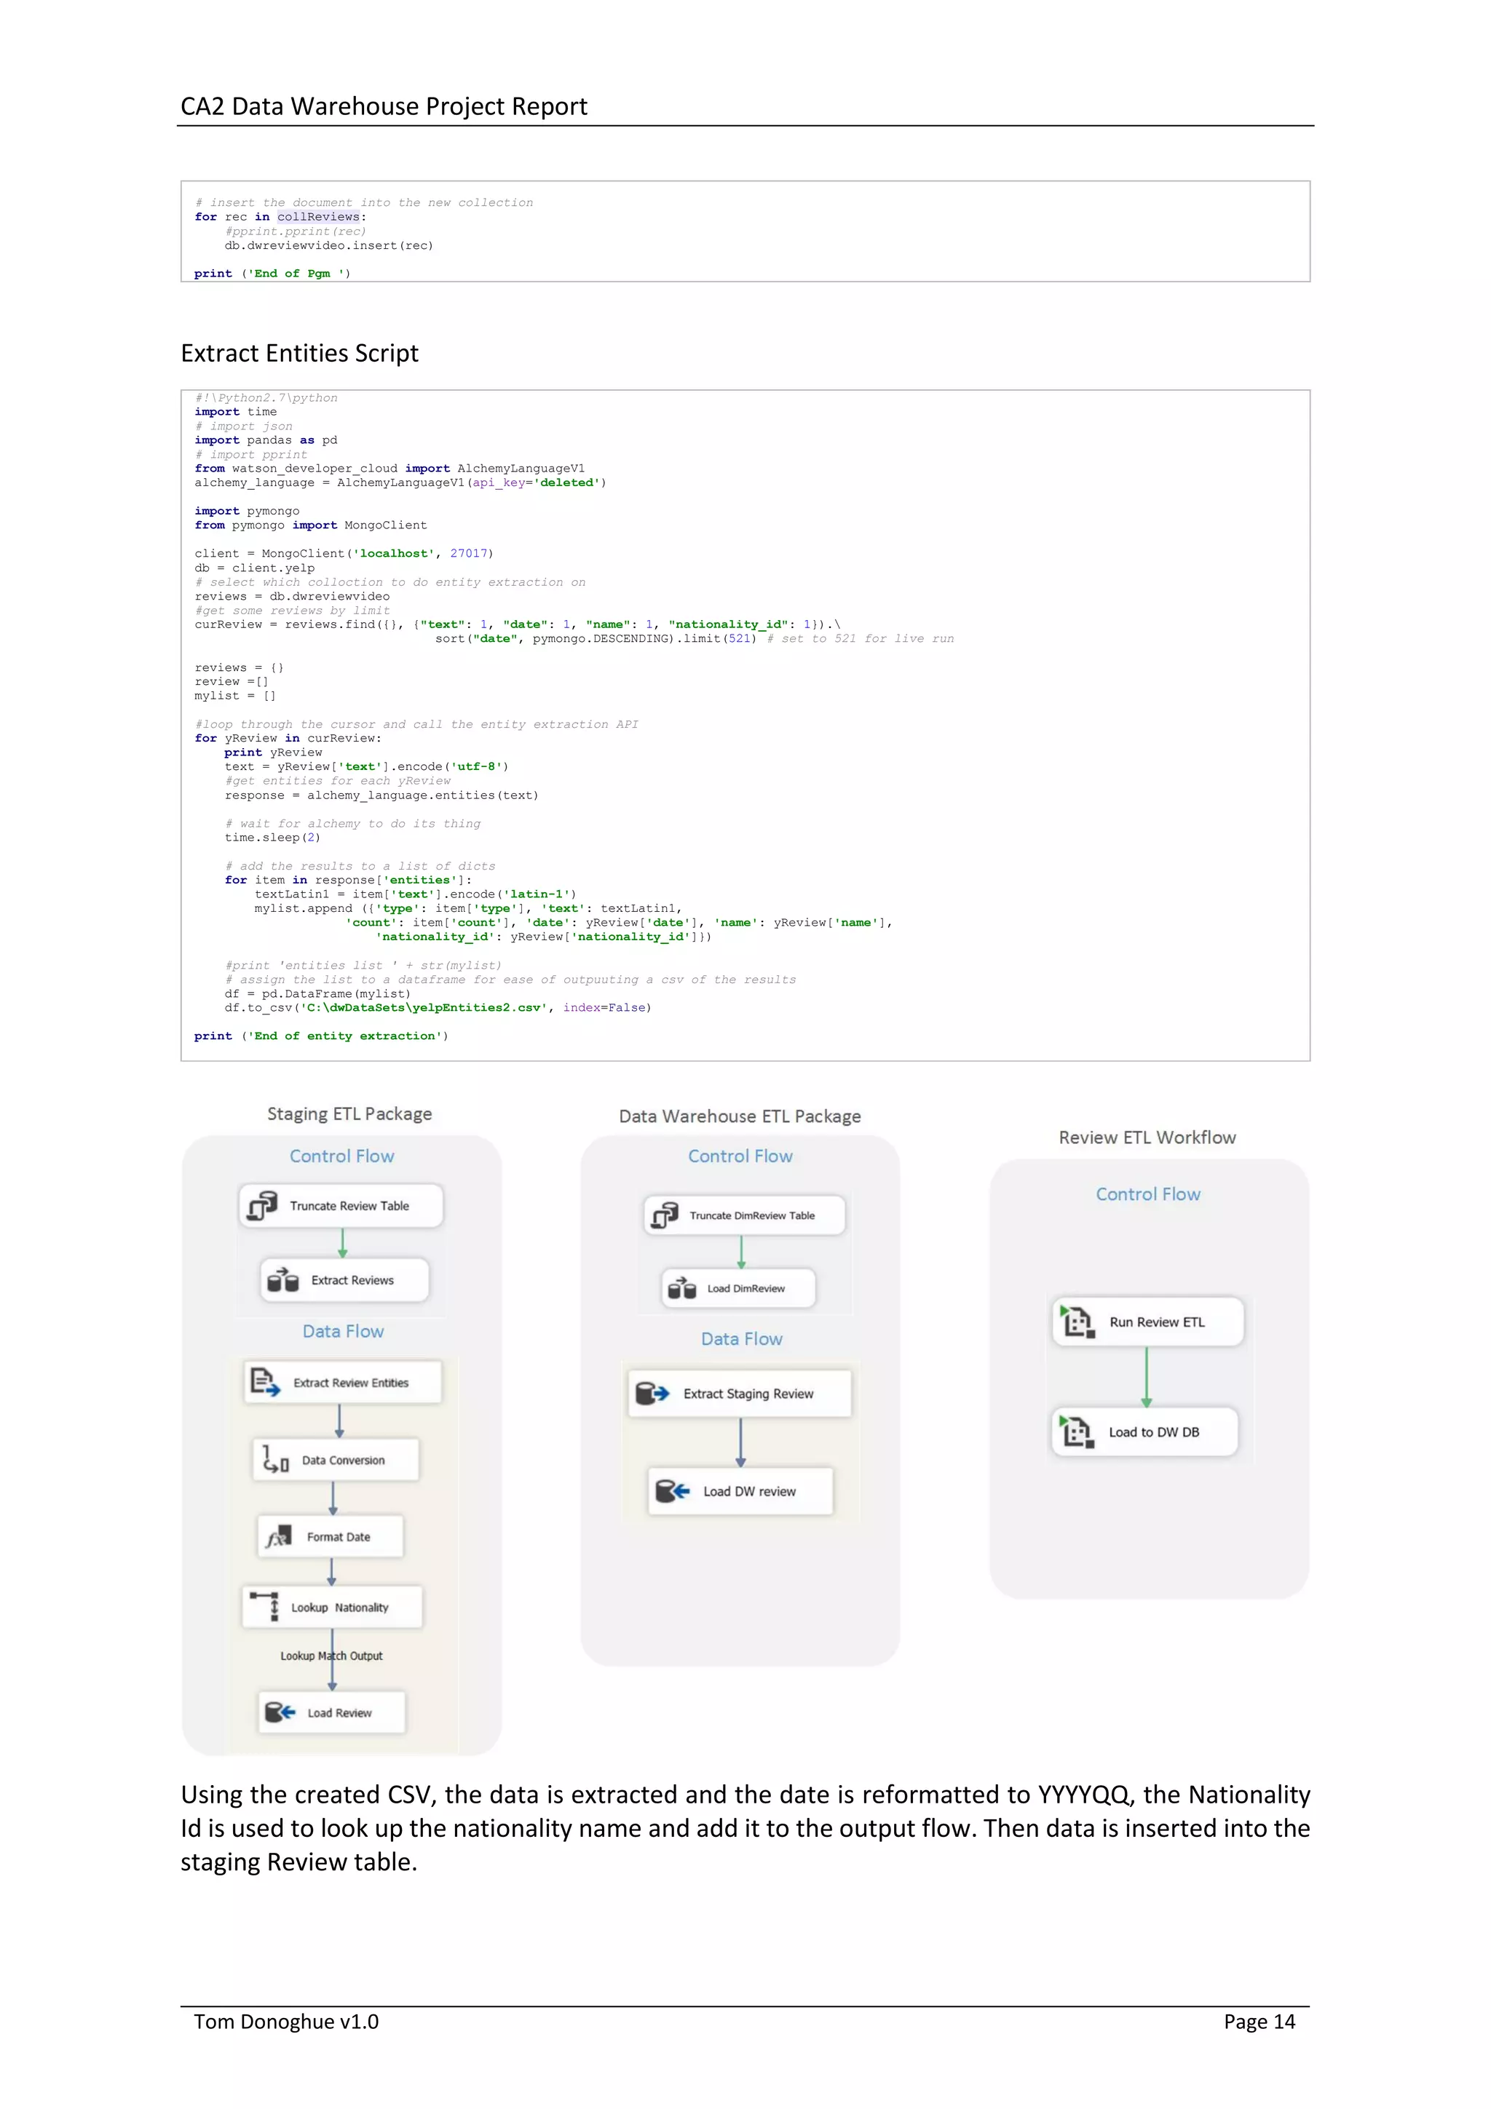Click the Data Conversion transform icon

coord(276,1458)
